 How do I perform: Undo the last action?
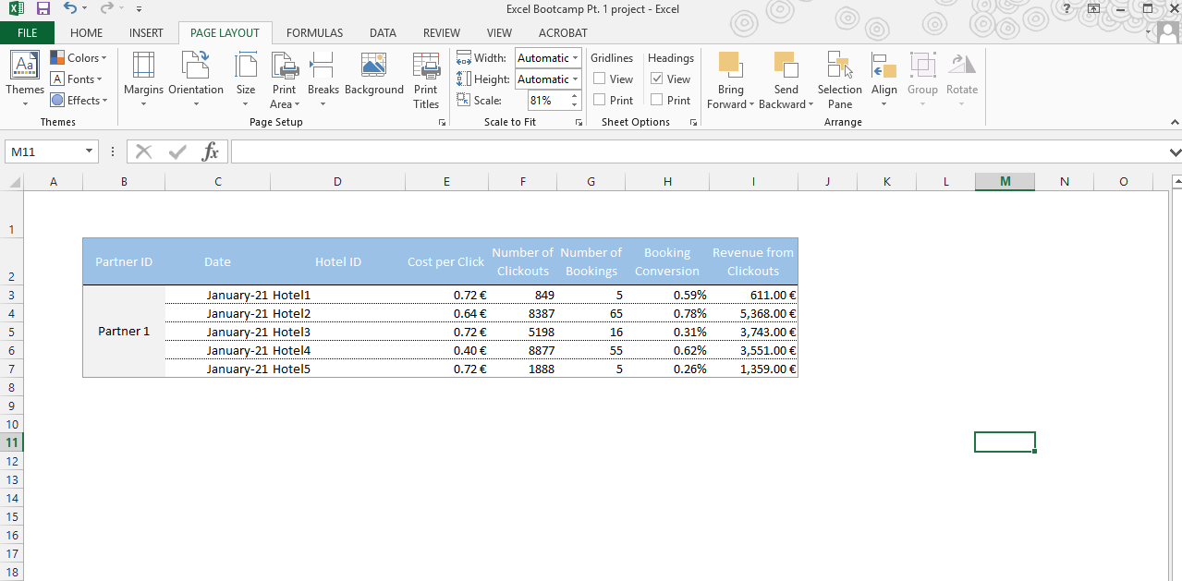[69, 8]
